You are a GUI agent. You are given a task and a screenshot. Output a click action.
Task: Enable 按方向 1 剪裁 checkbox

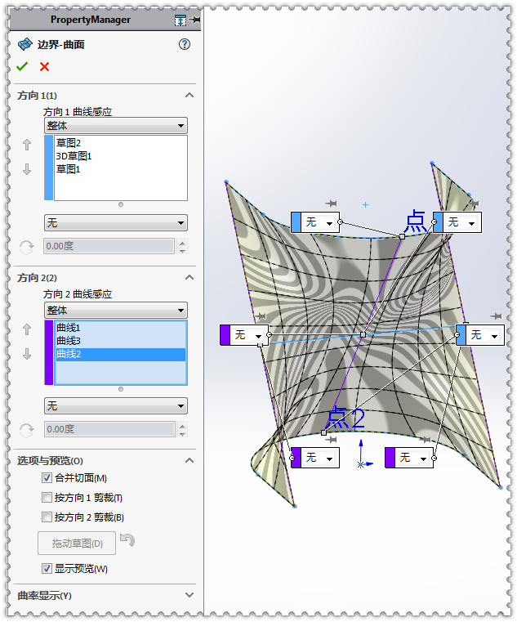(x=47, y=498)
